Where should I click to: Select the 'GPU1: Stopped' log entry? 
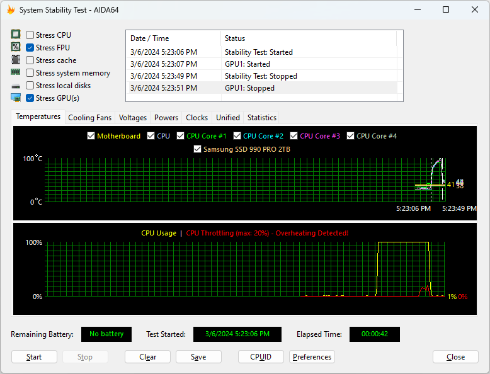pos(249,88)
